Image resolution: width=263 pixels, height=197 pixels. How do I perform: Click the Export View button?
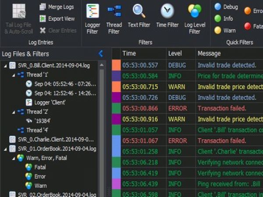tap(57, 19)
